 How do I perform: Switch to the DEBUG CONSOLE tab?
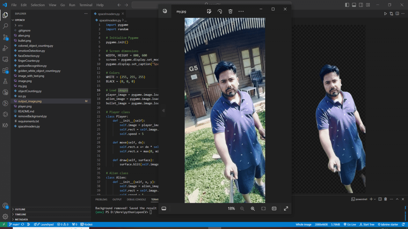click(x=136, y=199)
